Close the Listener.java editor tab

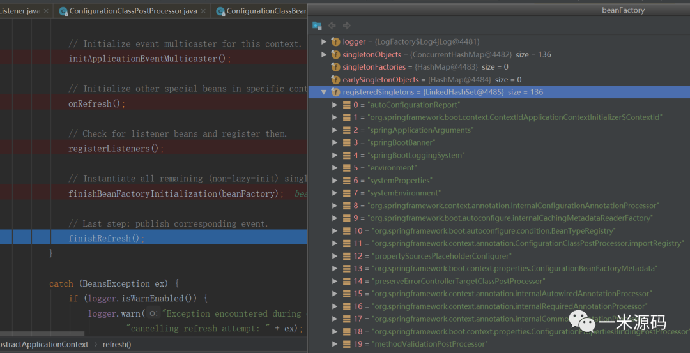click(46, 11)
